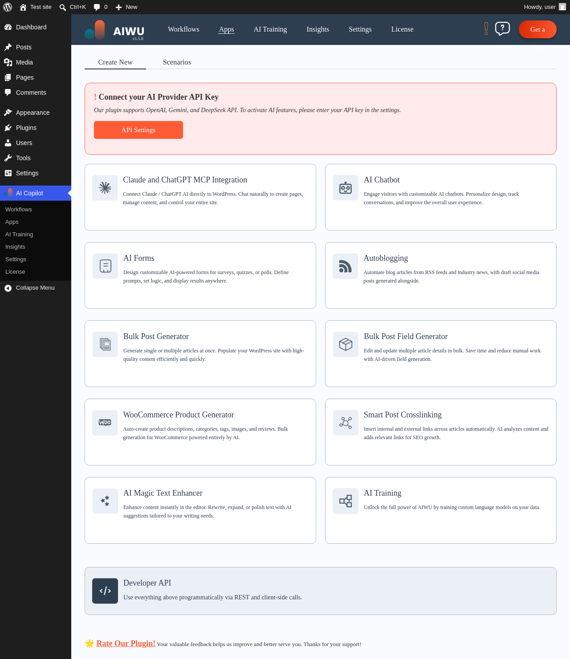Open the Workflows item in top navigation
Image resolution: width=570 pixels, height=659 pixels.
(183, 29)
